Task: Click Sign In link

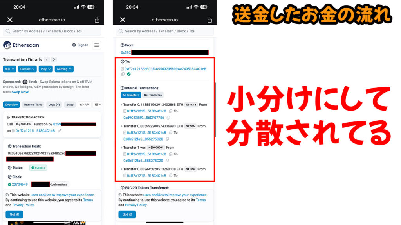Action: pyautogui.click(x=80, y=45)
